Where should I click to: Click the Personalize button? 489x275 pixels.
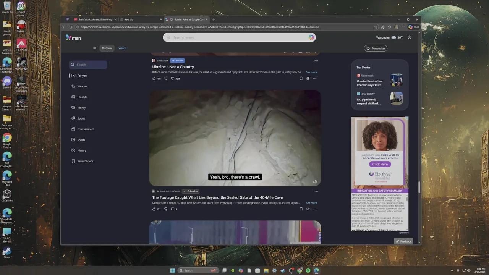[x=376, y=48]
